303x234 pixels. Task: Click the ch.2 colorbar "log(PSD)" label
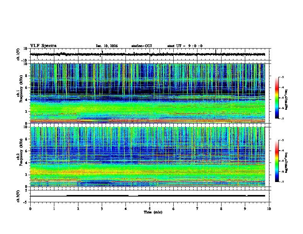pos(286,162)
